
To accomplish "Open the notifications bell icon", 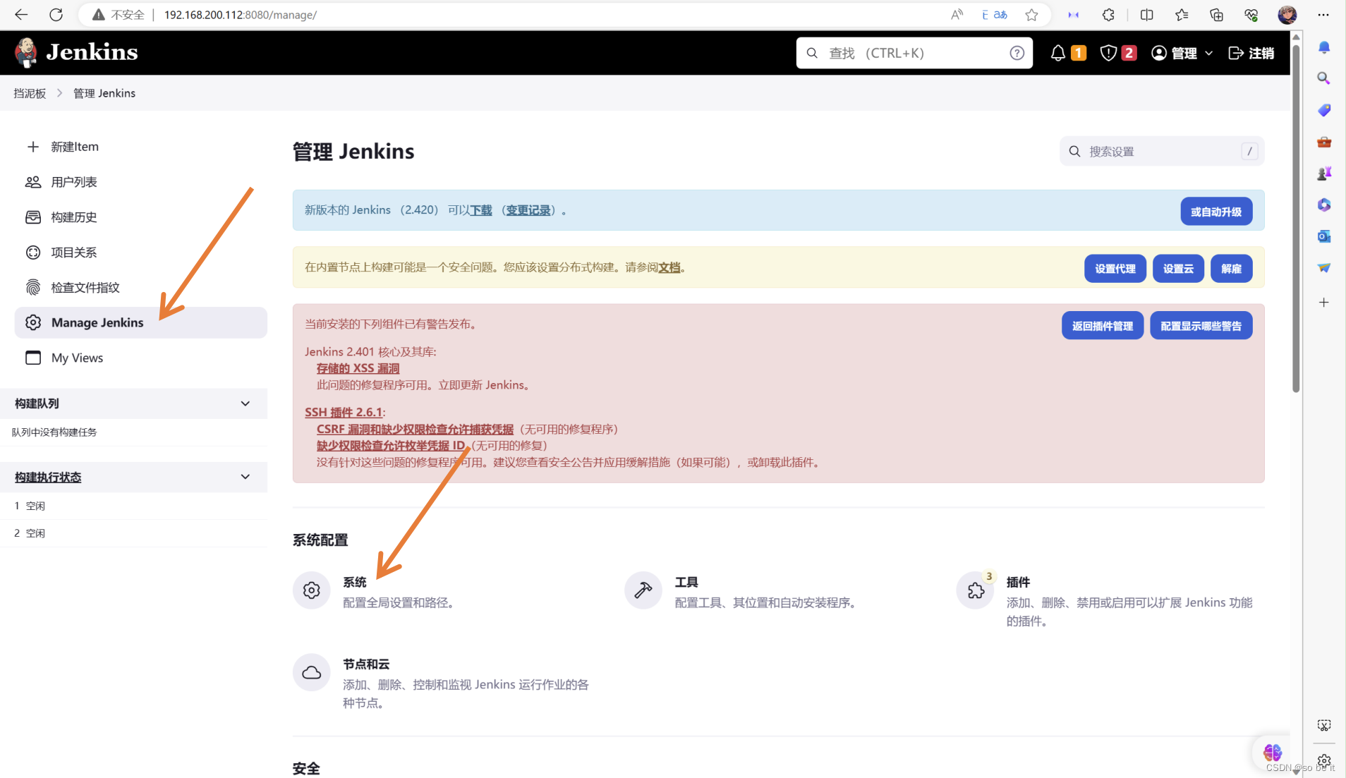I will [x=1057, y=53].
